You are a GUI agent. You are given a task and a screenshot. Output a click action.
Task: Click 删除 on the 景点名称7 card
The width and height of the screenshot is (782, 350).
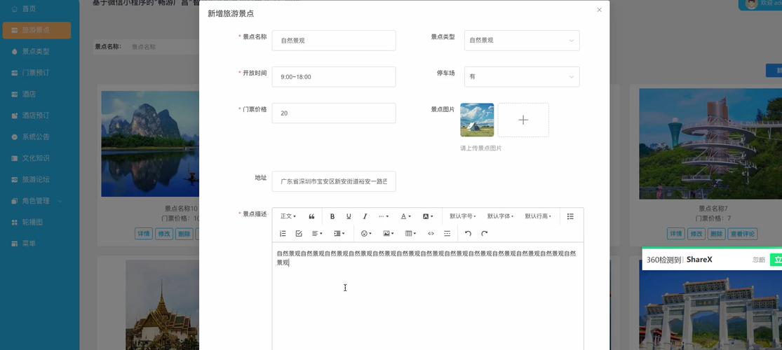click(x=717, y=234)
